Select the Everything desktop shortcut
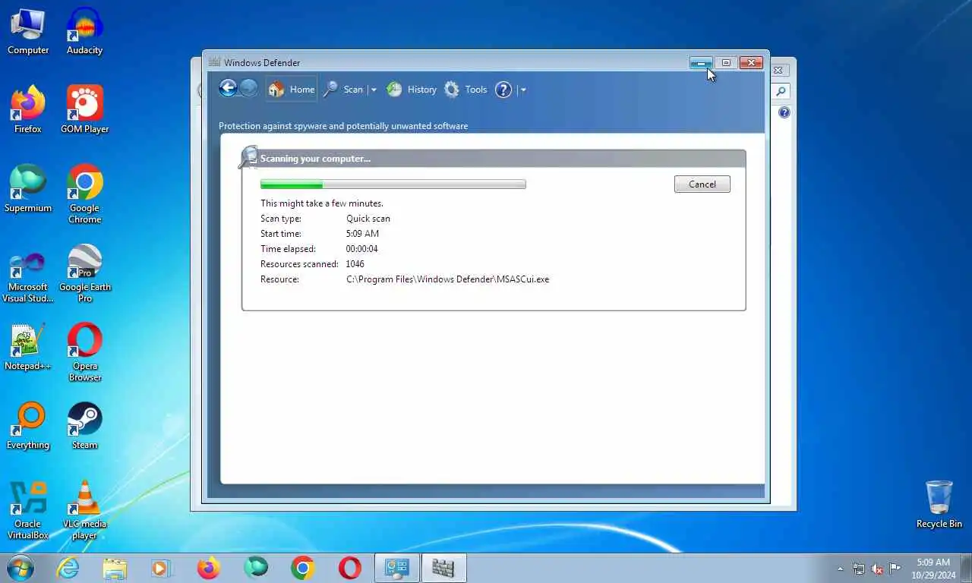 click(x=28, y=426)
